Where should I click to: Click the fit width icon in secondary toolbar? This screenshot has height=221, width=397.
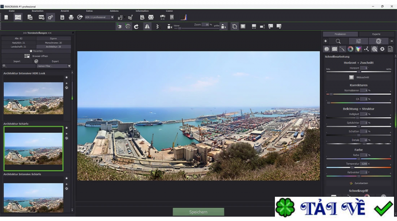click(254, 27)
